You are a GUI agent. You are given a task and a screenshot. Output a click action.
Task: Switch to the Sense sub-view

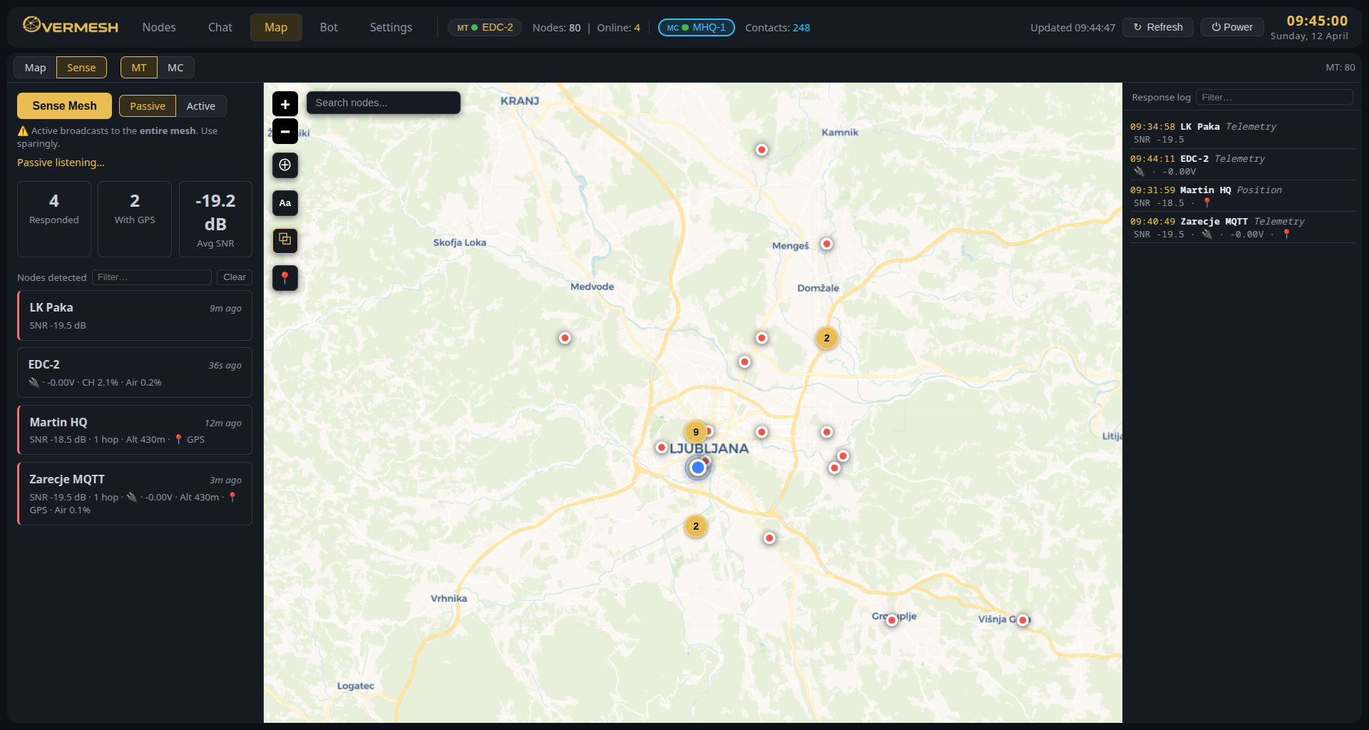[81, 68]
